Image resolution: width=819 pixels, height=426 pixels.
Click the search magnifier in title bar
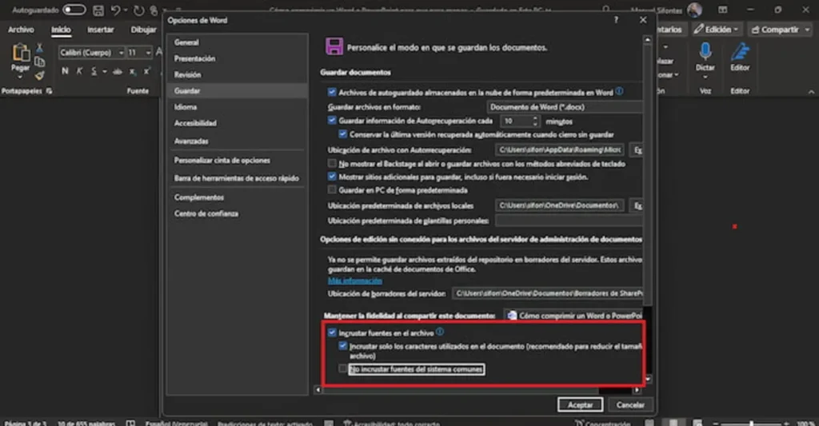click(606, 10)
